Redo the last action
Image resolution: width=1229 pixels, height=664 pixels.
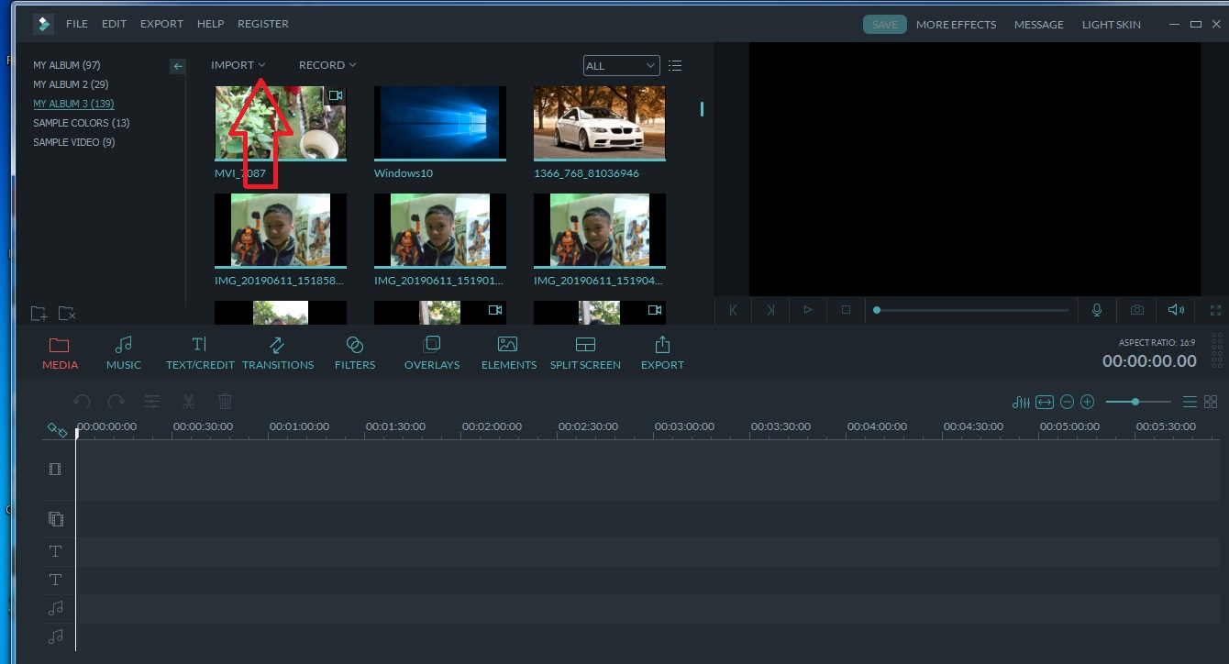click(x=116, y=401)
